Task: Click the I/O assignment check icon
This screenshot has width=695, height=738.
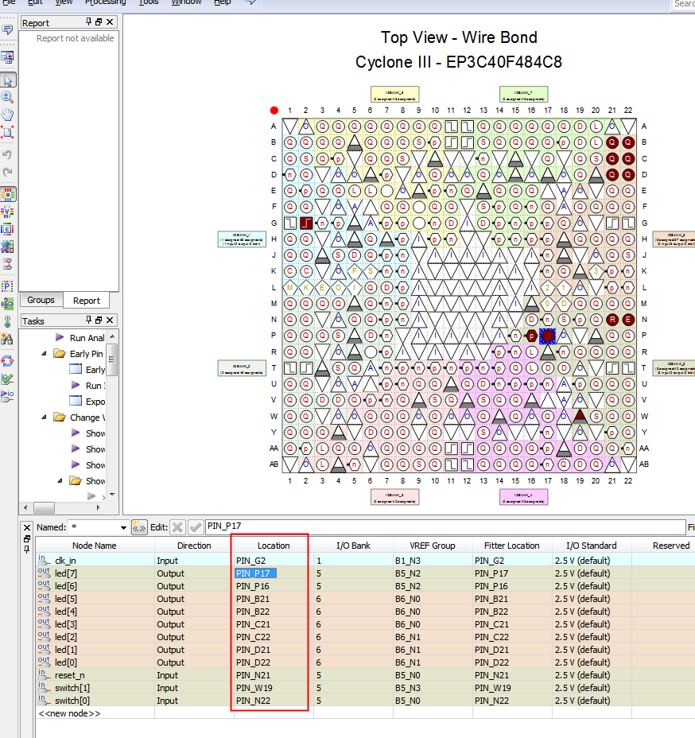Action: click(8, 379)
